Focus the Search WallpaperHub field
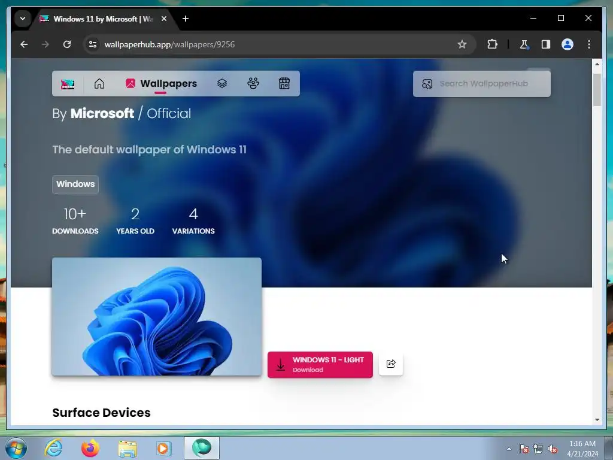 click(482, 84)
